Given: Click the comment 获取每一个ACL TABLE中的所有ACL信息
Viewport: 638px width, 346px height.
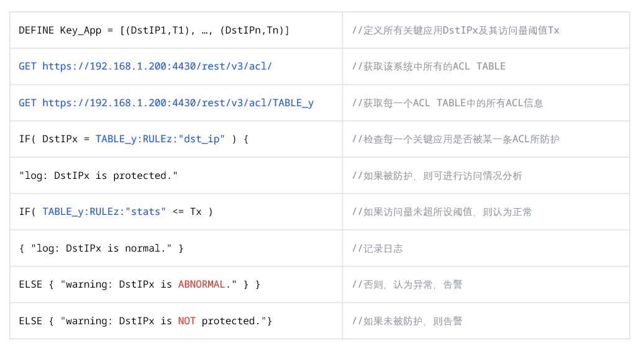Looking at the screenshot, I should (x=447, y=103).
